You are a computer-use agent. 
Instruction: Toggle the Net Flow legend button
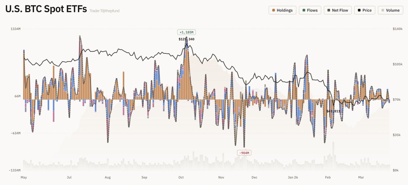click(337, 10)
